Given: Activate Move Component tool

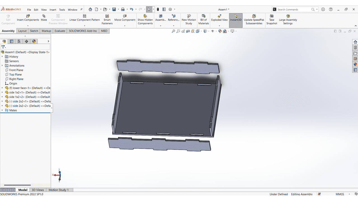Looking at the screenshot, I should pos(125,18).
